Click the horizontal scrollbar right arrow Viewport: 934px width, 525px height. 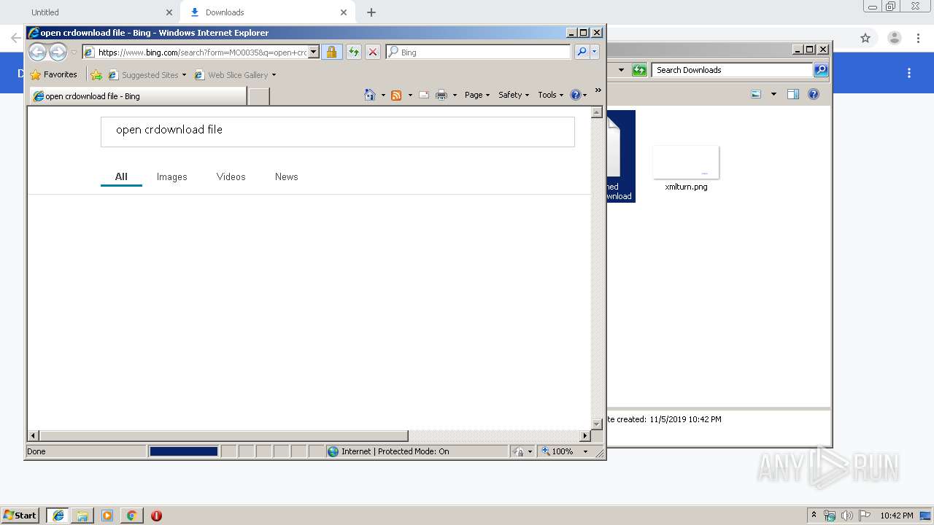pyautogui.click(x=585, y=435)
